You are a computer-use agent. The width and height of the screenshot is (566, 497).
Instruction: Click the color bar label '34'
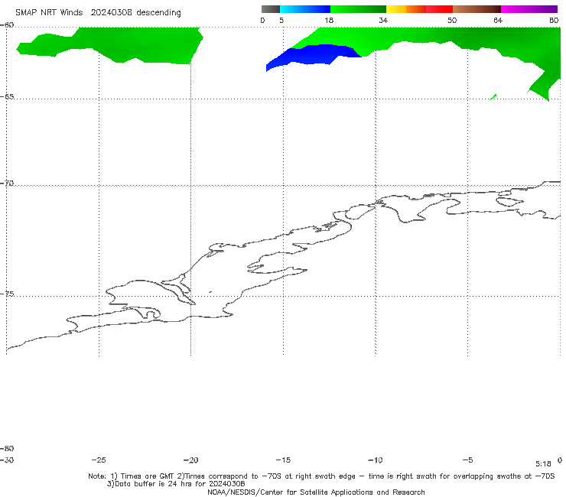[383, 21]
